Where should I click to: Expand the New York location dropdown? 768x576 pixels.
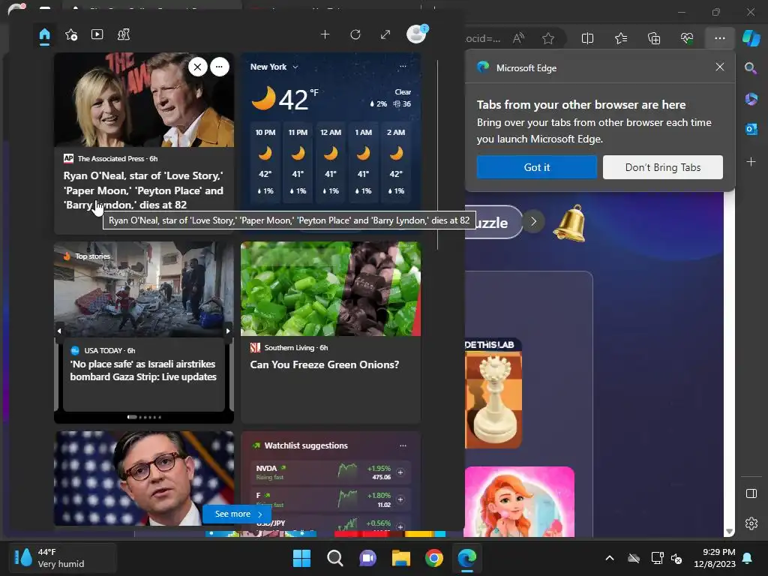(295, 67)
